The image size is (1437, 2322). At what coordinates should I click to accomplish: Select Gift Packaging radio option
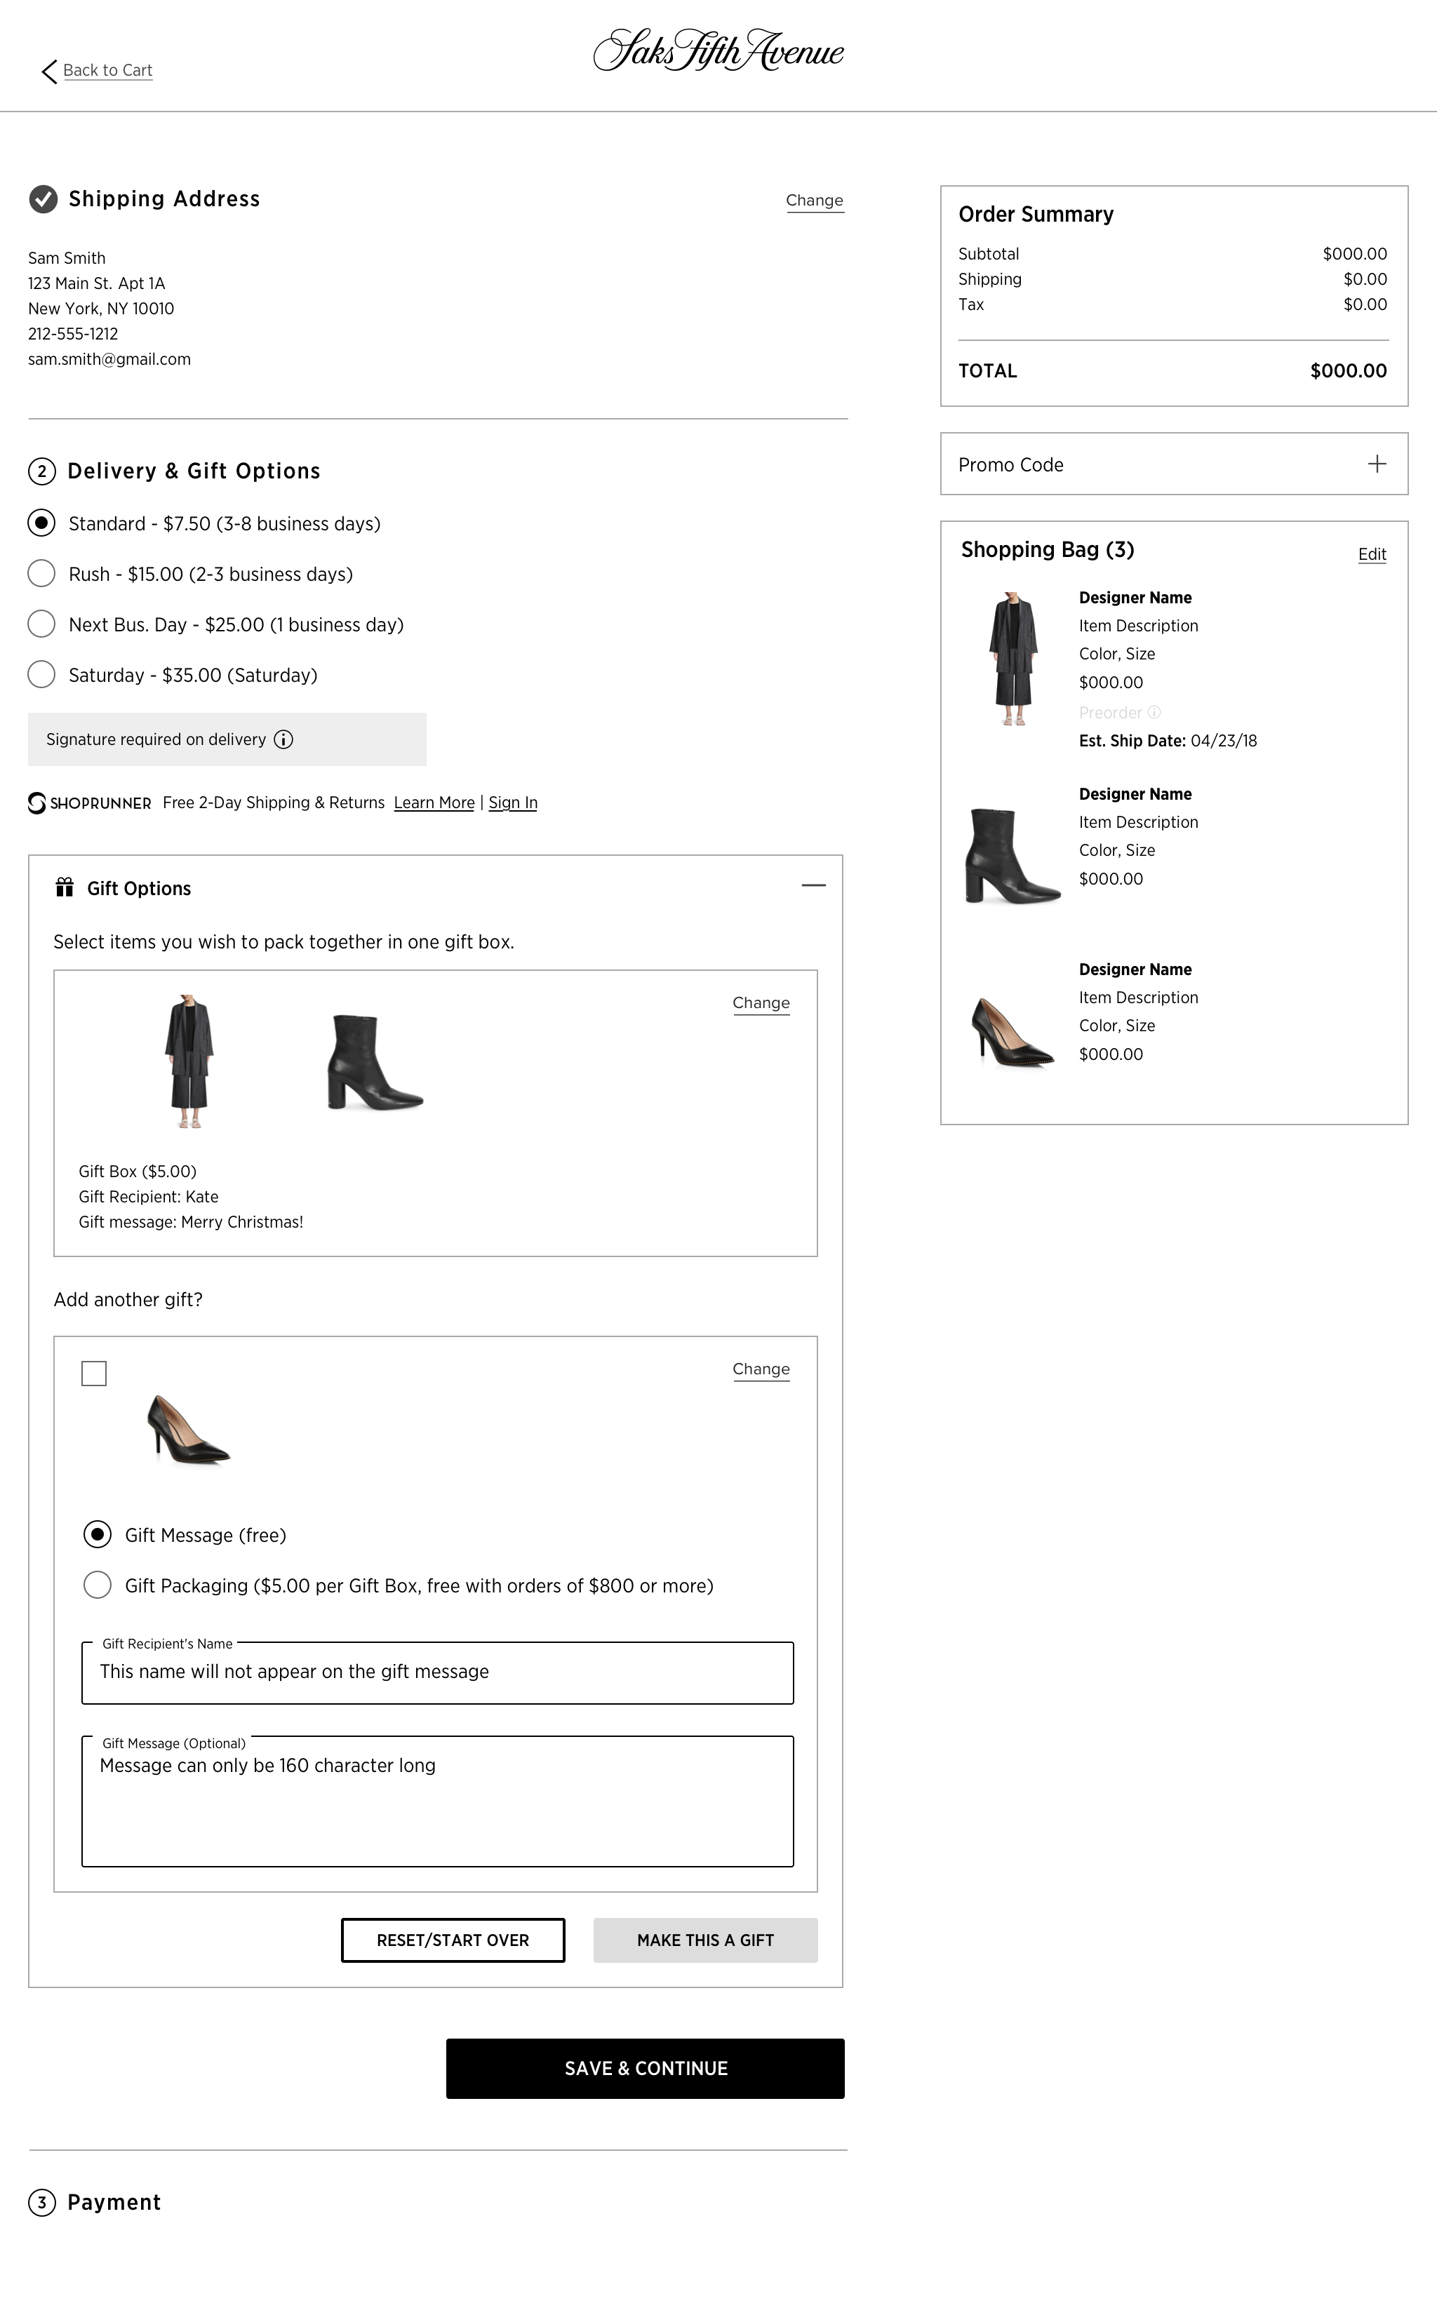click(98, 1585)
